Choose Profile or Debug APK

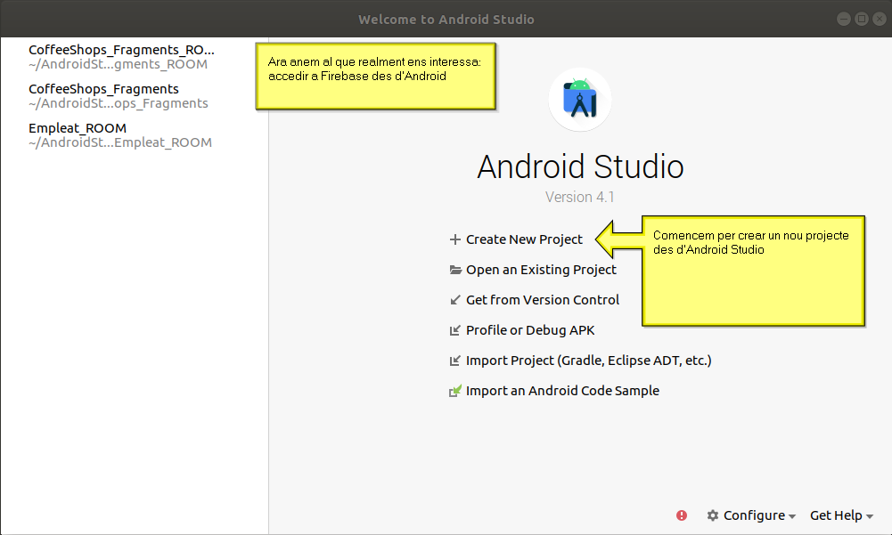(530, 330)
